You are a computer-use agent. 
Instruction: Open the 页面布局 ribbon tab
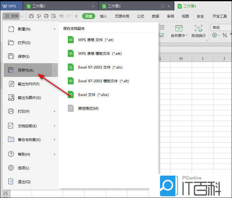(122, 16)
